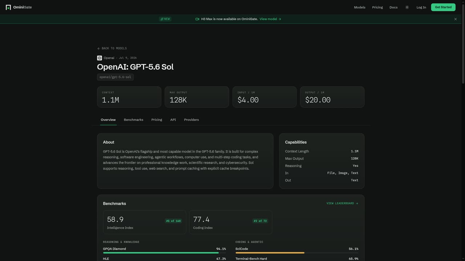This screenshot has width=465, height=261.
Task: Dismiss the H3 Max announcement banner
Action: tap(456, 19)
